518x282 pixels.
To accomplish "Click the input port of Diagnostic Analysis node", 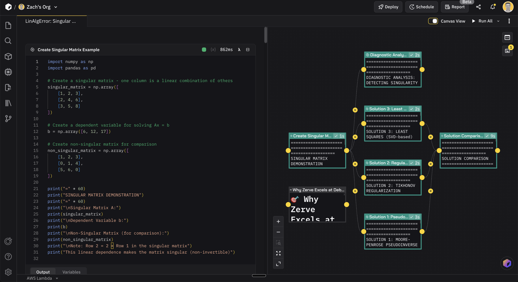I will coord(364,69).
